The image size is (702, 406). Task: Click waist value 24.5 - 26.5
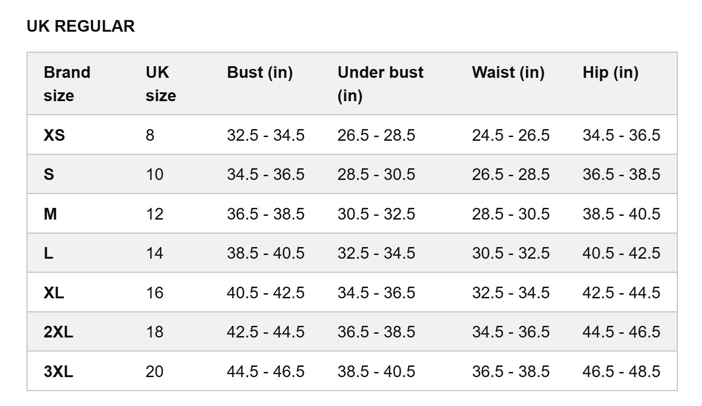pyautogui.click(x=511, y=135)
